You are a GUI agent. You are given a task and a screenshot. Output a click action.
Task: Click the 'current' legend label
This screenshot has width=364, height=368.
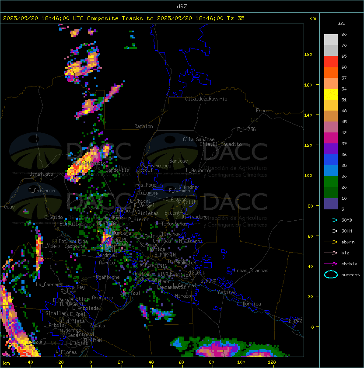(350, 275)
